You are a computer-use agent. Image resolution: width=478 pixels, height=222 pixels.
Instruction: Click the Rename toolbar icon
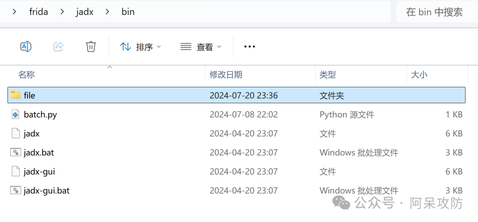[x=26, y=47]
